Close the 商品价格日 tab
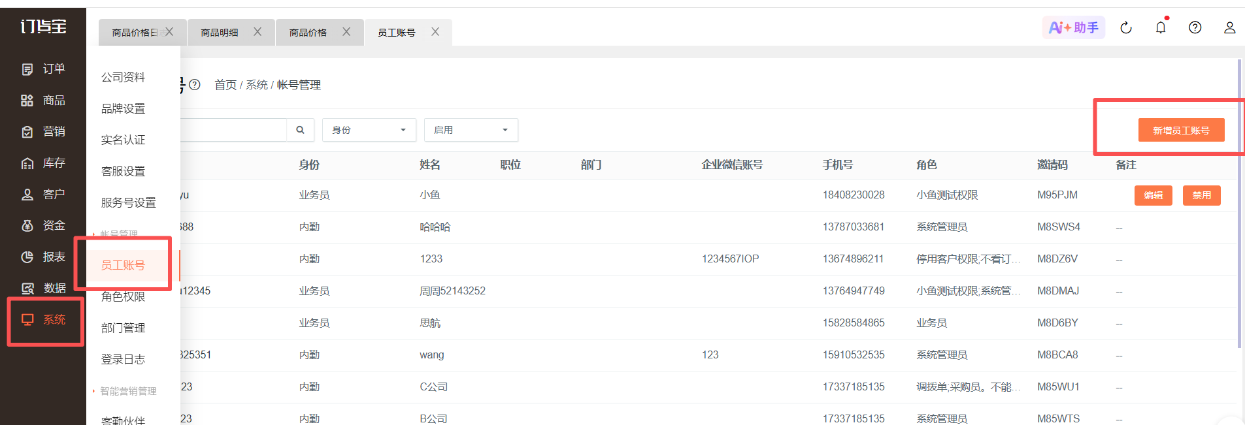The width and height of the screenshot is (1245, 425). point(169,32)
